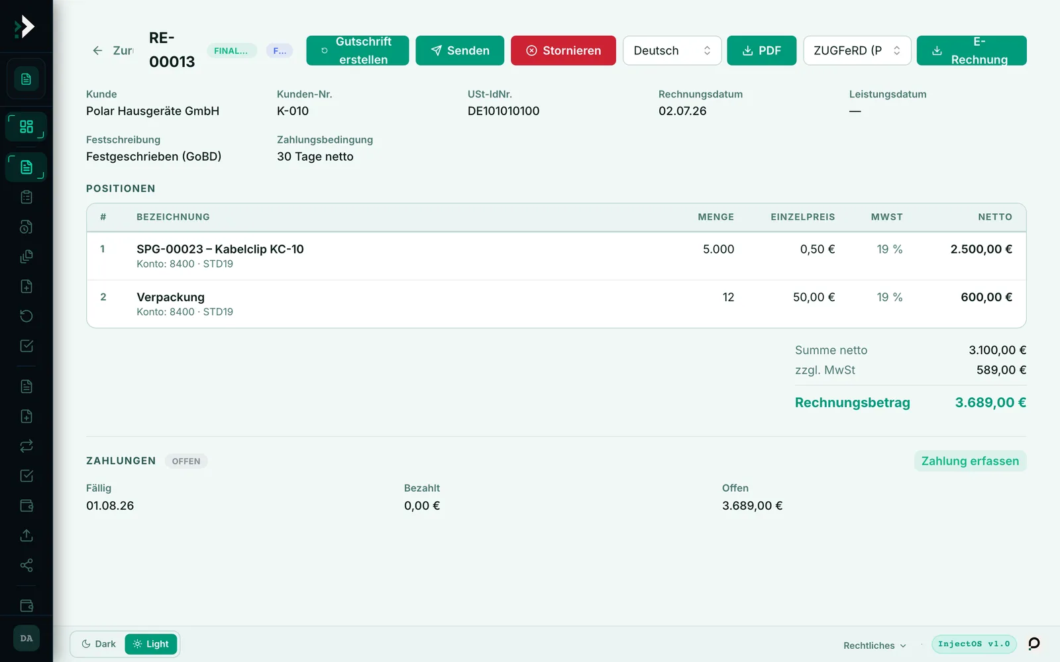
Task: Click the E-Rechnung button
Action: 971,51
